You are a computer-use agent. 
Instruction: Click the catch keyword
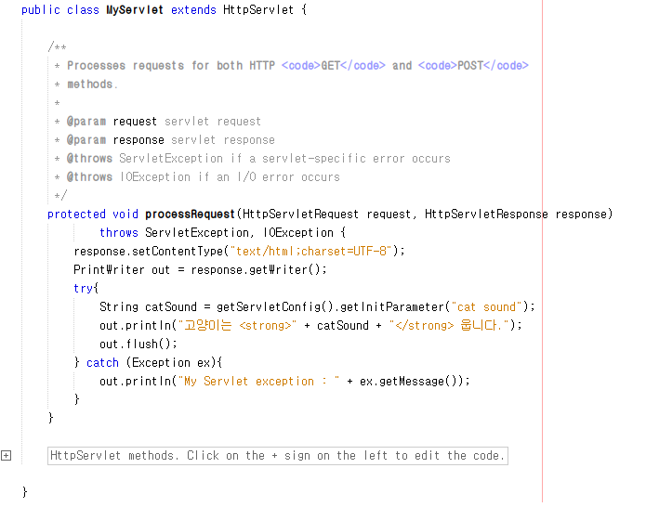102,362
